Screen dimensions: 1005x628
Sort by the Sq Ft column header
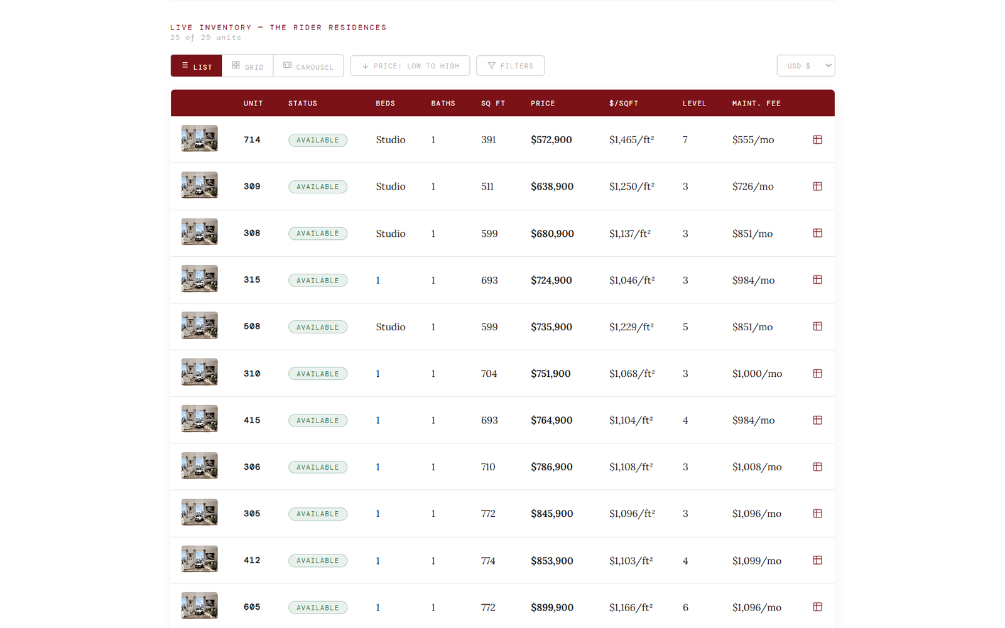(493, 104)
